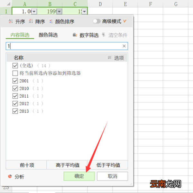Check 将当前所选内容添加到筛选器 checkbox

pyautogui.click(x=15, y=73)
